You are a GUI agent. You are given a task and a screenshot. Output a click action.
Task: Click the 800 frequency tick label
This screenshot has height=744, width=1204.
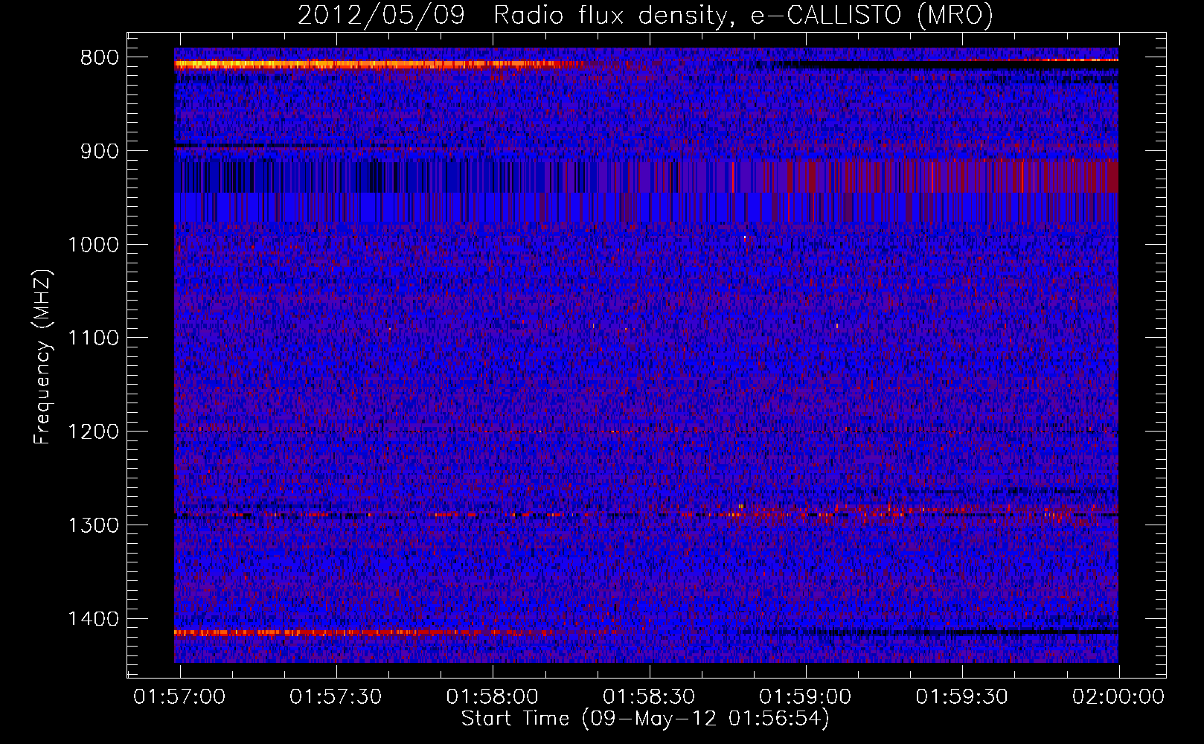tap(100, 58)
